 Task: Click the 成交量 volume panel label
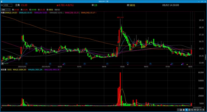pyautogui.click(x=4, y=70)
